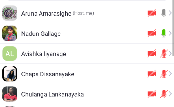
Task: Select the Chapa Dissanayake name label
Action: tap(48, 74)
